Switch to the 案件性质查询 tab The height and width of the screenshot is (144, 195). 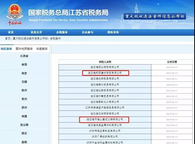[x=24, y=49]
